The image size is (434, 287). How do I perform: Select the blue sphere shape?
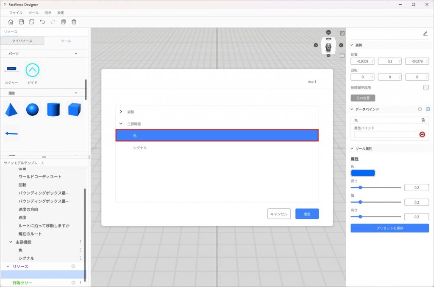click(x=32, y=109)
